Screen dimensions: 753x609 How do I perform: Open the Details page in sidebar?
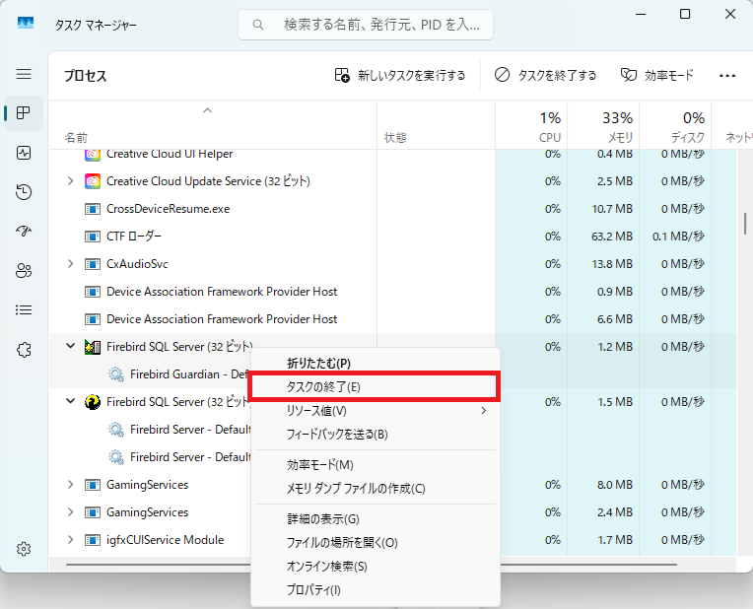tap(24, 310)
